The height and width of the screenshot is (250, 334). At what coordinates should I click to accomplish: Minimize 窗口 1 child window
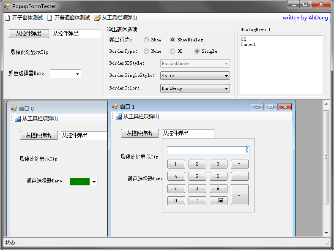coord(257,106)
